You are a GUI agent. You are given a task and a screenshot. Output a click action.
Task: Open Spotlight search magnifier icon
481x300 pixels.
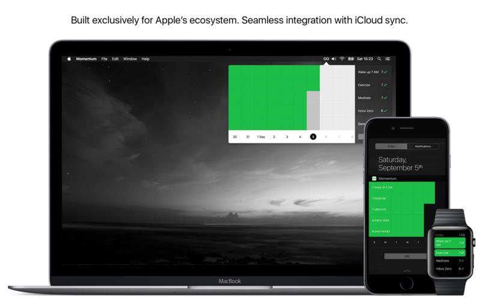point(379,59)
